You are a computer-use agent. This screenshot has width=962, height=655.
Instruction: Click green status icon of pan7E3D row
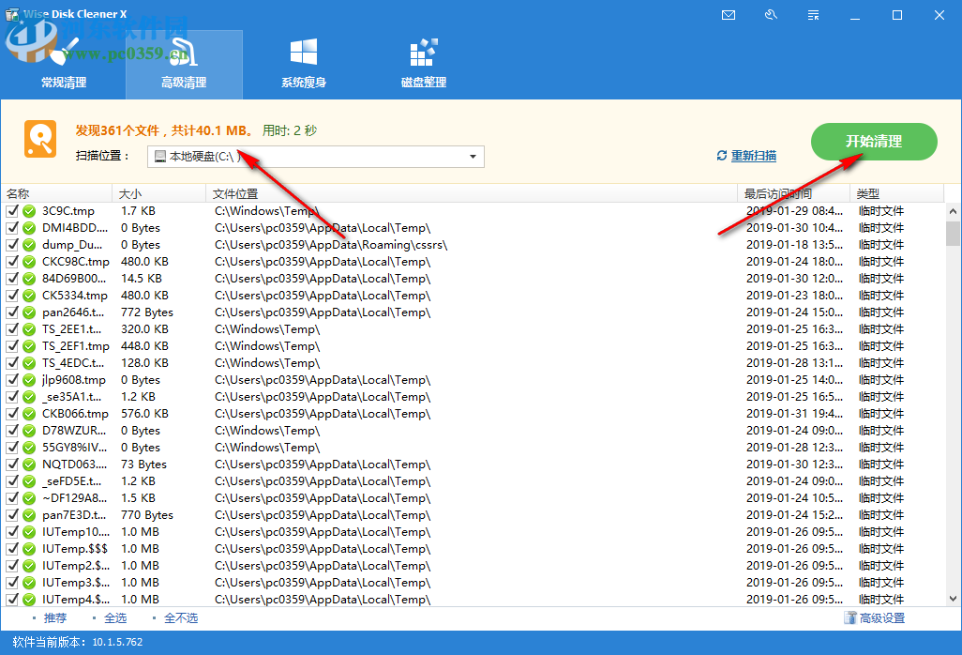coord(29,515)
